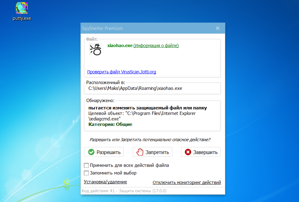Click the xiaohao.exe file icon

(95, 50)
